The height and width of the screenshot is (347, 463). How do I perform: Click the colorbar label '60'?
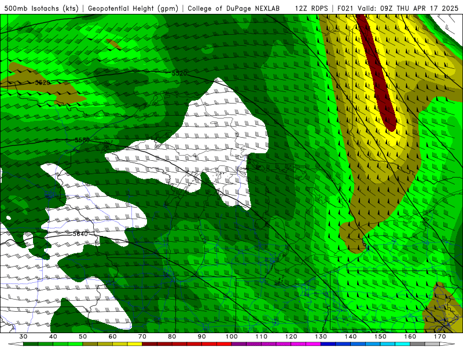pos(112,337)
